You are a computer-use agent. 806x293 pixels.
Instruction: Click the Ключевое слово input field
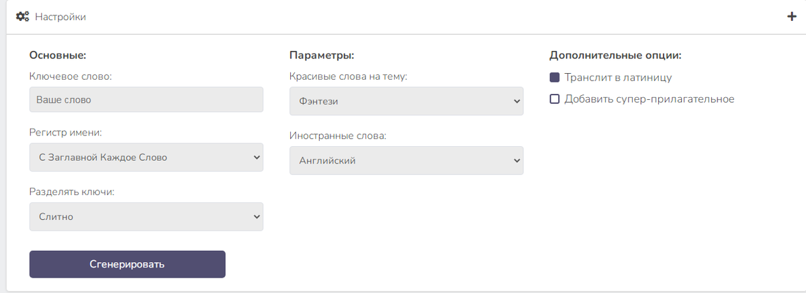(x=146, y=100)
